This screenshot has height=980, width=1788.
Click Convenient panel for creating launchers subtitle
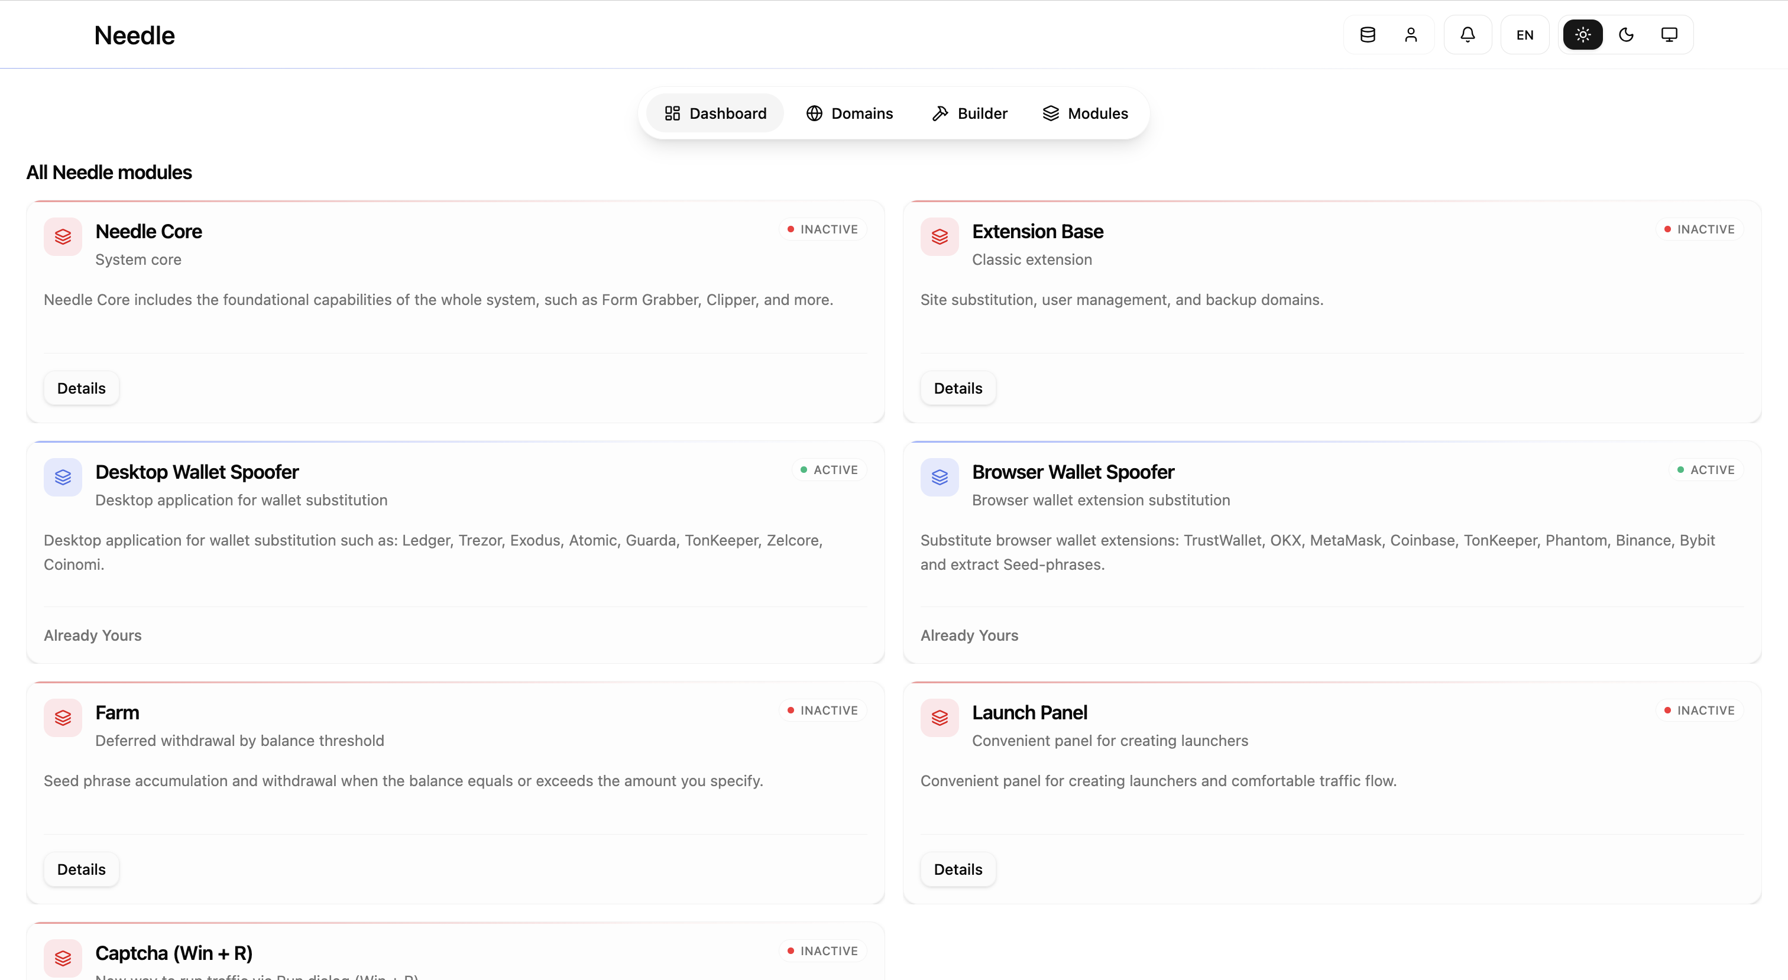click(1110, 741)
